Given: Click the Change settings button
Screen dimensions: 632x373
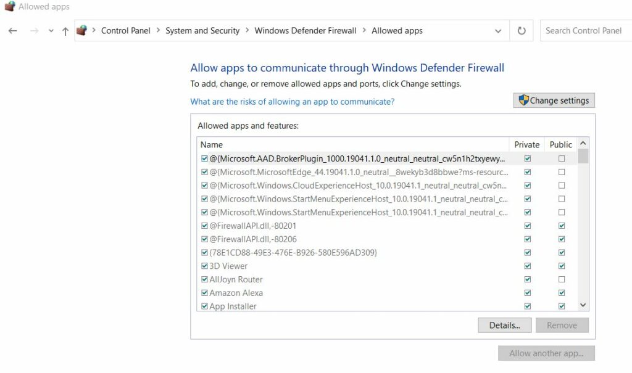Looking at the screenshot, I should tap(554, 99).
